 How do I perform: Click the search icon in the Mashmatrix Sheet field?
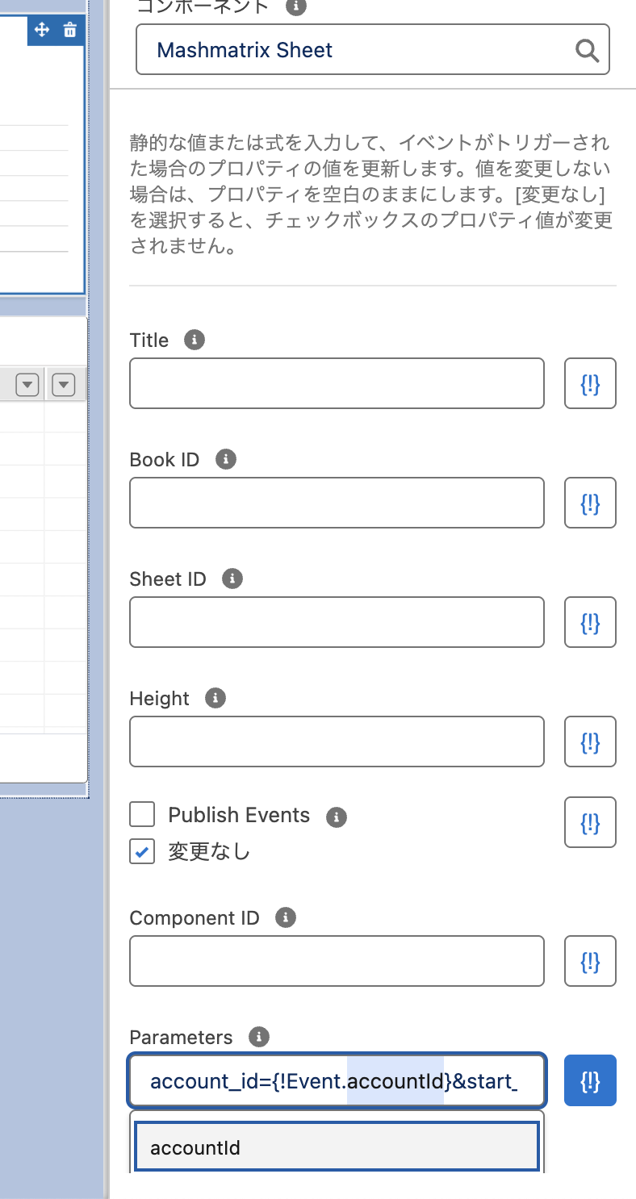point(587,50)
